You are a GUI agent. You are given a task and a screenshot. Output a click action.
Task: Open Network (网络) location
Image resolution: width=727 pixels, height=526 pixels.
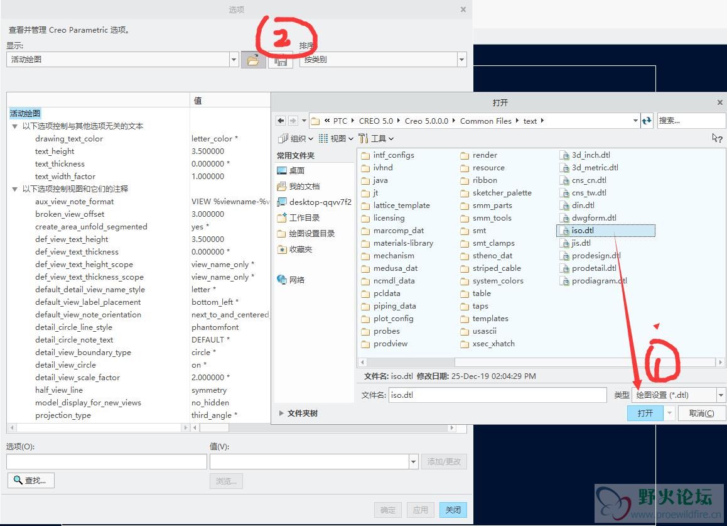coord(291,280)
